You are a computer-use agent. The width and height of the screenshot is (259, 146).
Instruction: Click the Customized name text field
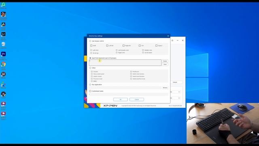129,94
